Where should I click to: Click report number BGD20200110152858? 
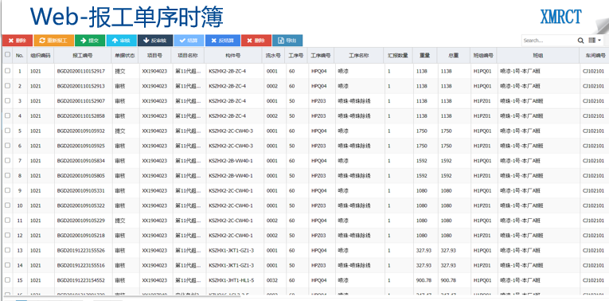(x=80, y=115)
